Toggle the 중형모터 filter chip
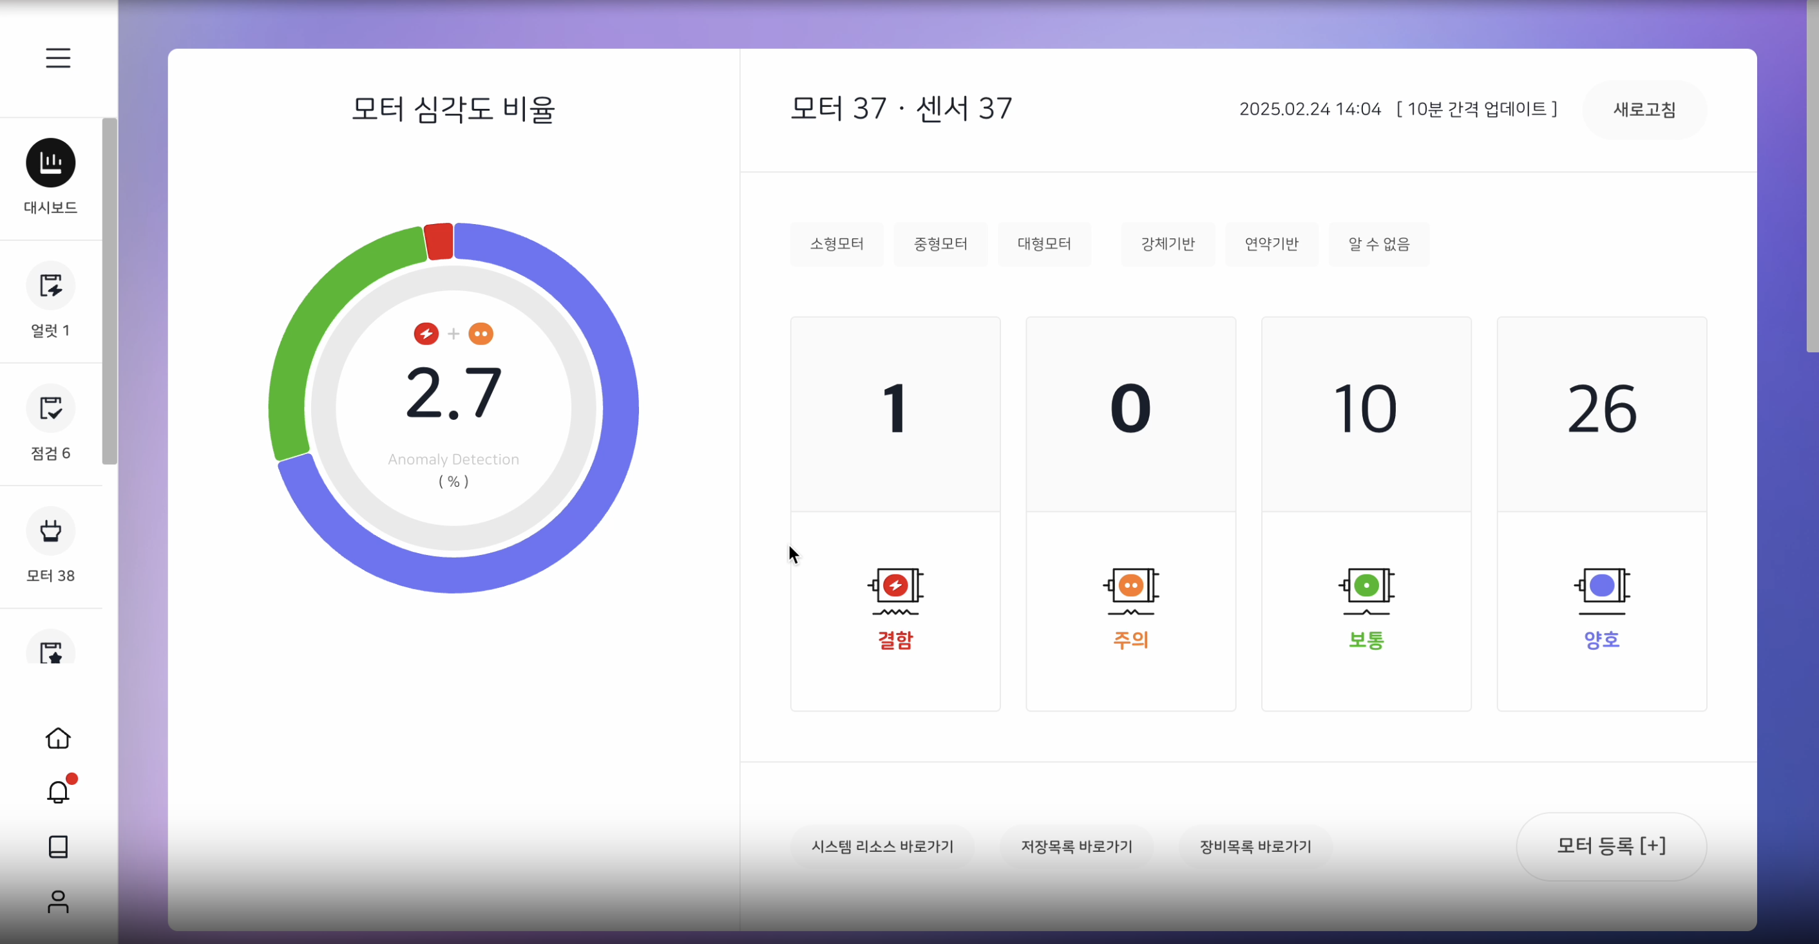1819x944 pixels. coord(940,244)
